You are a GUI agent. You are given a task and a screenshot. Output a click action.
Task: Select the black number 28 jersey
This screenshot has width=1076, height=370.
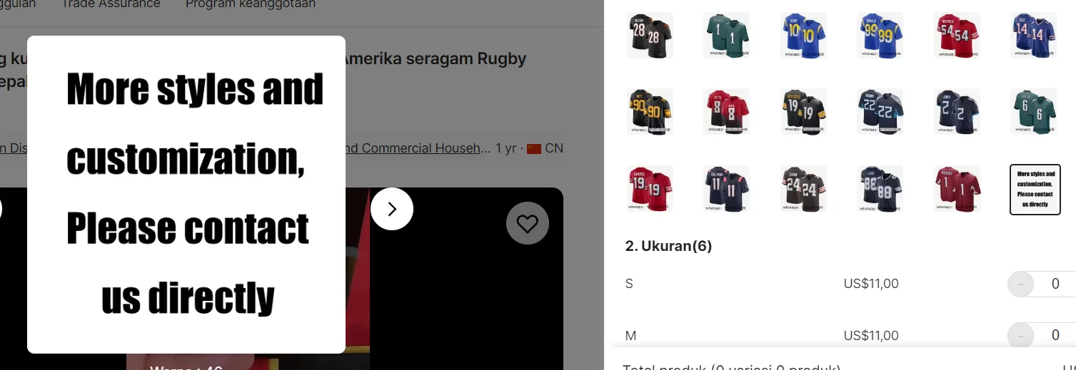pyautogui.click(x=650, y=35)
